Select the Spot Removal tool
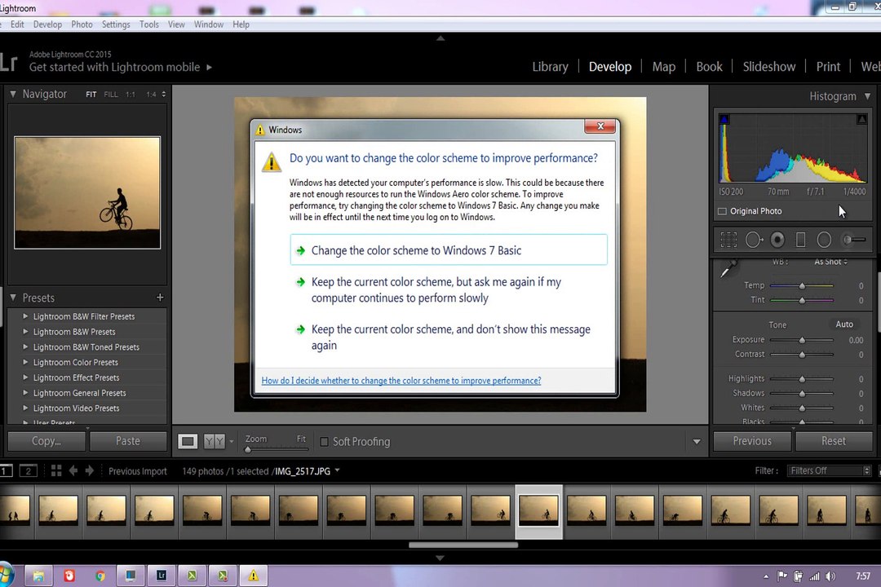The image size is (881, 587). (754, 240)
